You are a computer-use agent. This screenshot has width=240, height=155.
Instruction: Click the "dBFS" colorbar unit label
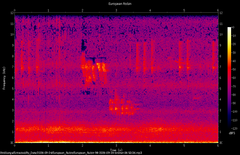point(232,133)
